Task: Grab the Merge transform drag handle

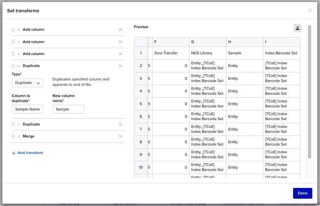Action: (13, 136)
